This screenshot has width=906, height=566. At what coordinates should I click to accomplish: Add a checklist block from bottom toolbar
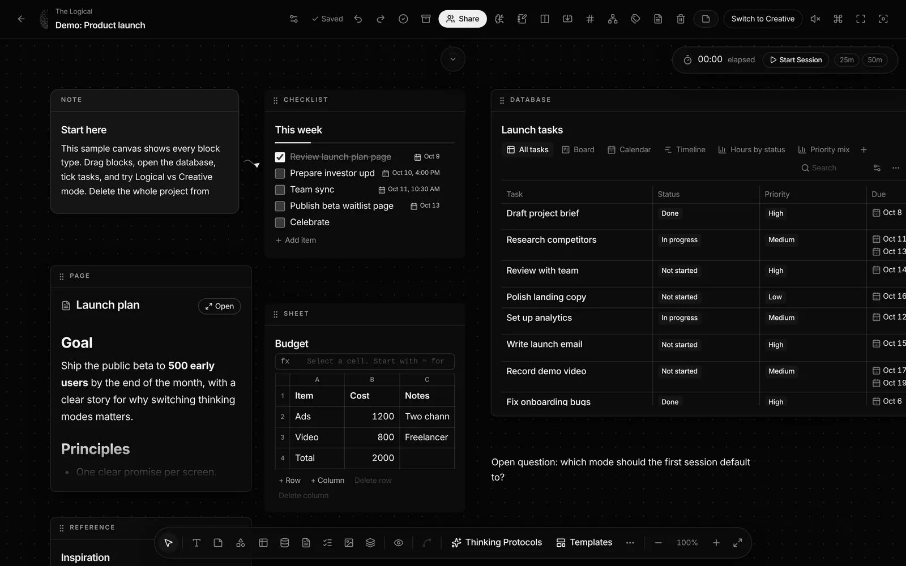(327, 543)
